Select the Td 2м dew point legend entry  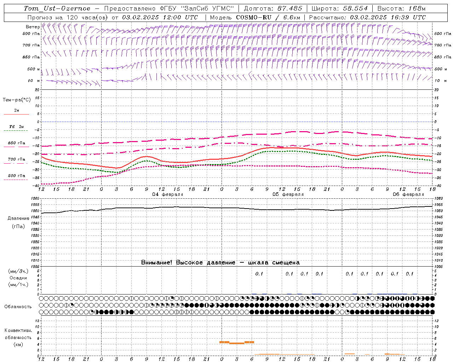(x=16, y=127)
